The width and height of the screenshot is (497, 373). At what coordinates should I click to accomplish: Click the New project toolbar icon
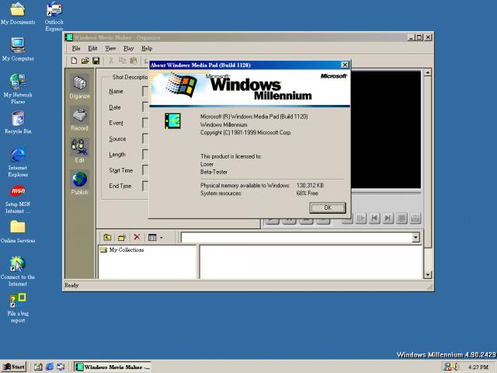click(74, 61)
